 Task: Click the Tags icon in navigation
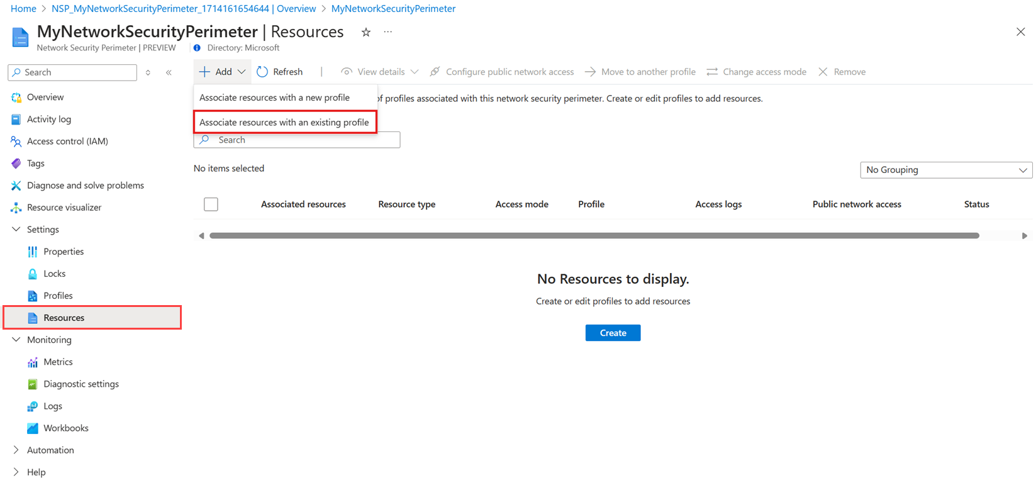[16, 164]
